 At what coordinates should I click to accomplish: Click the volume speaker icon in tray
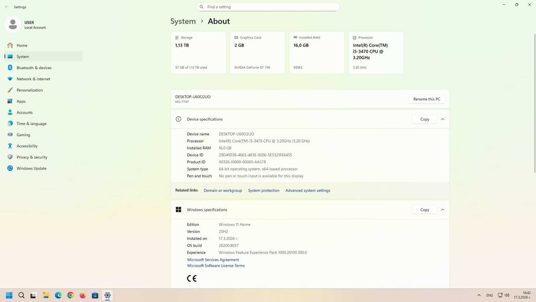point(507,295)
